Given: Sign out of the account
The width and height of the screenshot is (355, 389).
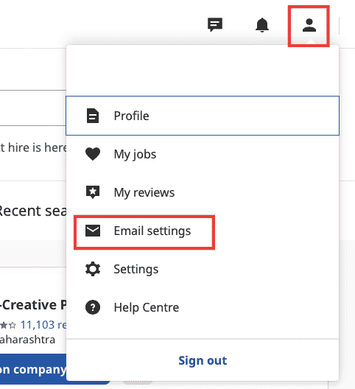Looking at the screenshot, I should [x=203, y=360].
